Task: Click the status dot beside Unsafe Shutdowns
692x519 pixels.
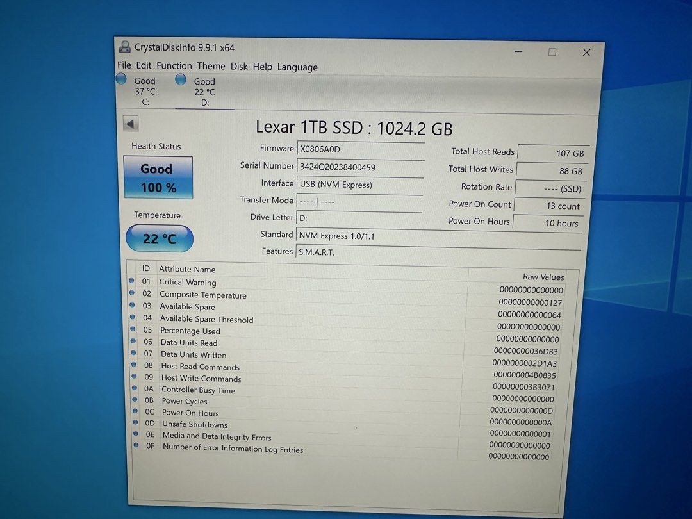Action: click(136, 422)
